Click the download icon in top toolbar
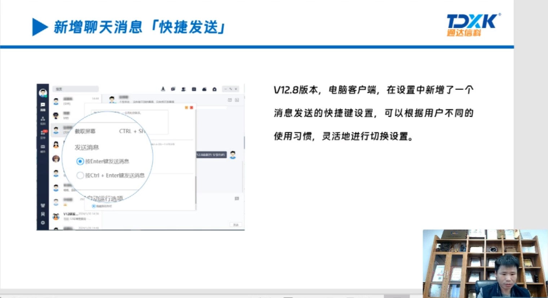The height and width of the screenshot is (298, 548). [x=163, y=89]
